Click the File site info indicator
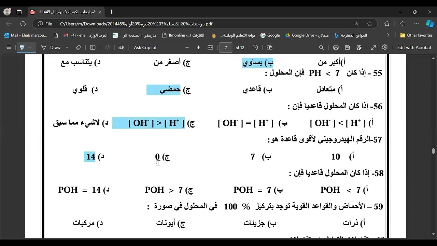 45,24
